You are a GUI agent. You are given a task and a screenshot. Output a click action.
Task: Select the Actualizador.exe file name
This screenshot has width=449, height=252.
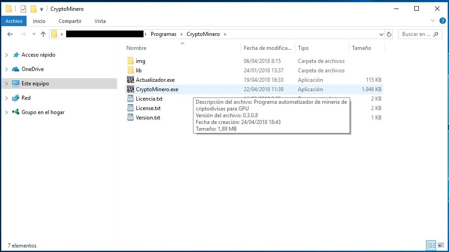155,80
